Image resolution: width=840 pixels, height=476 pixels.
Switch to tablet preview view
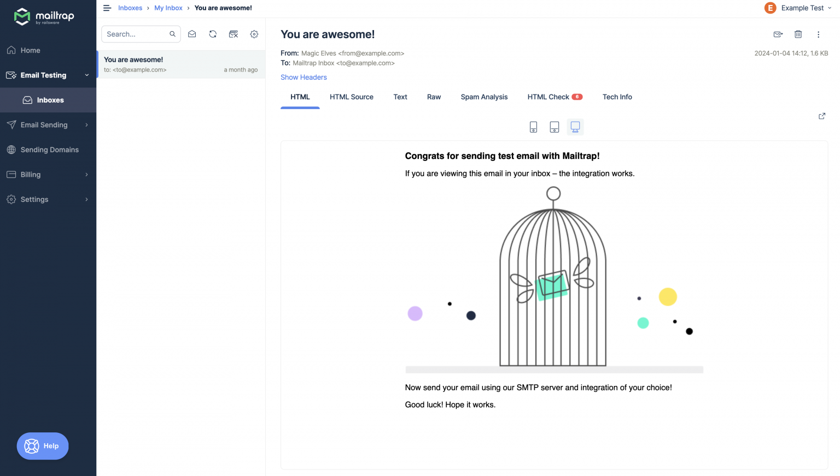[x=554, y=127]
